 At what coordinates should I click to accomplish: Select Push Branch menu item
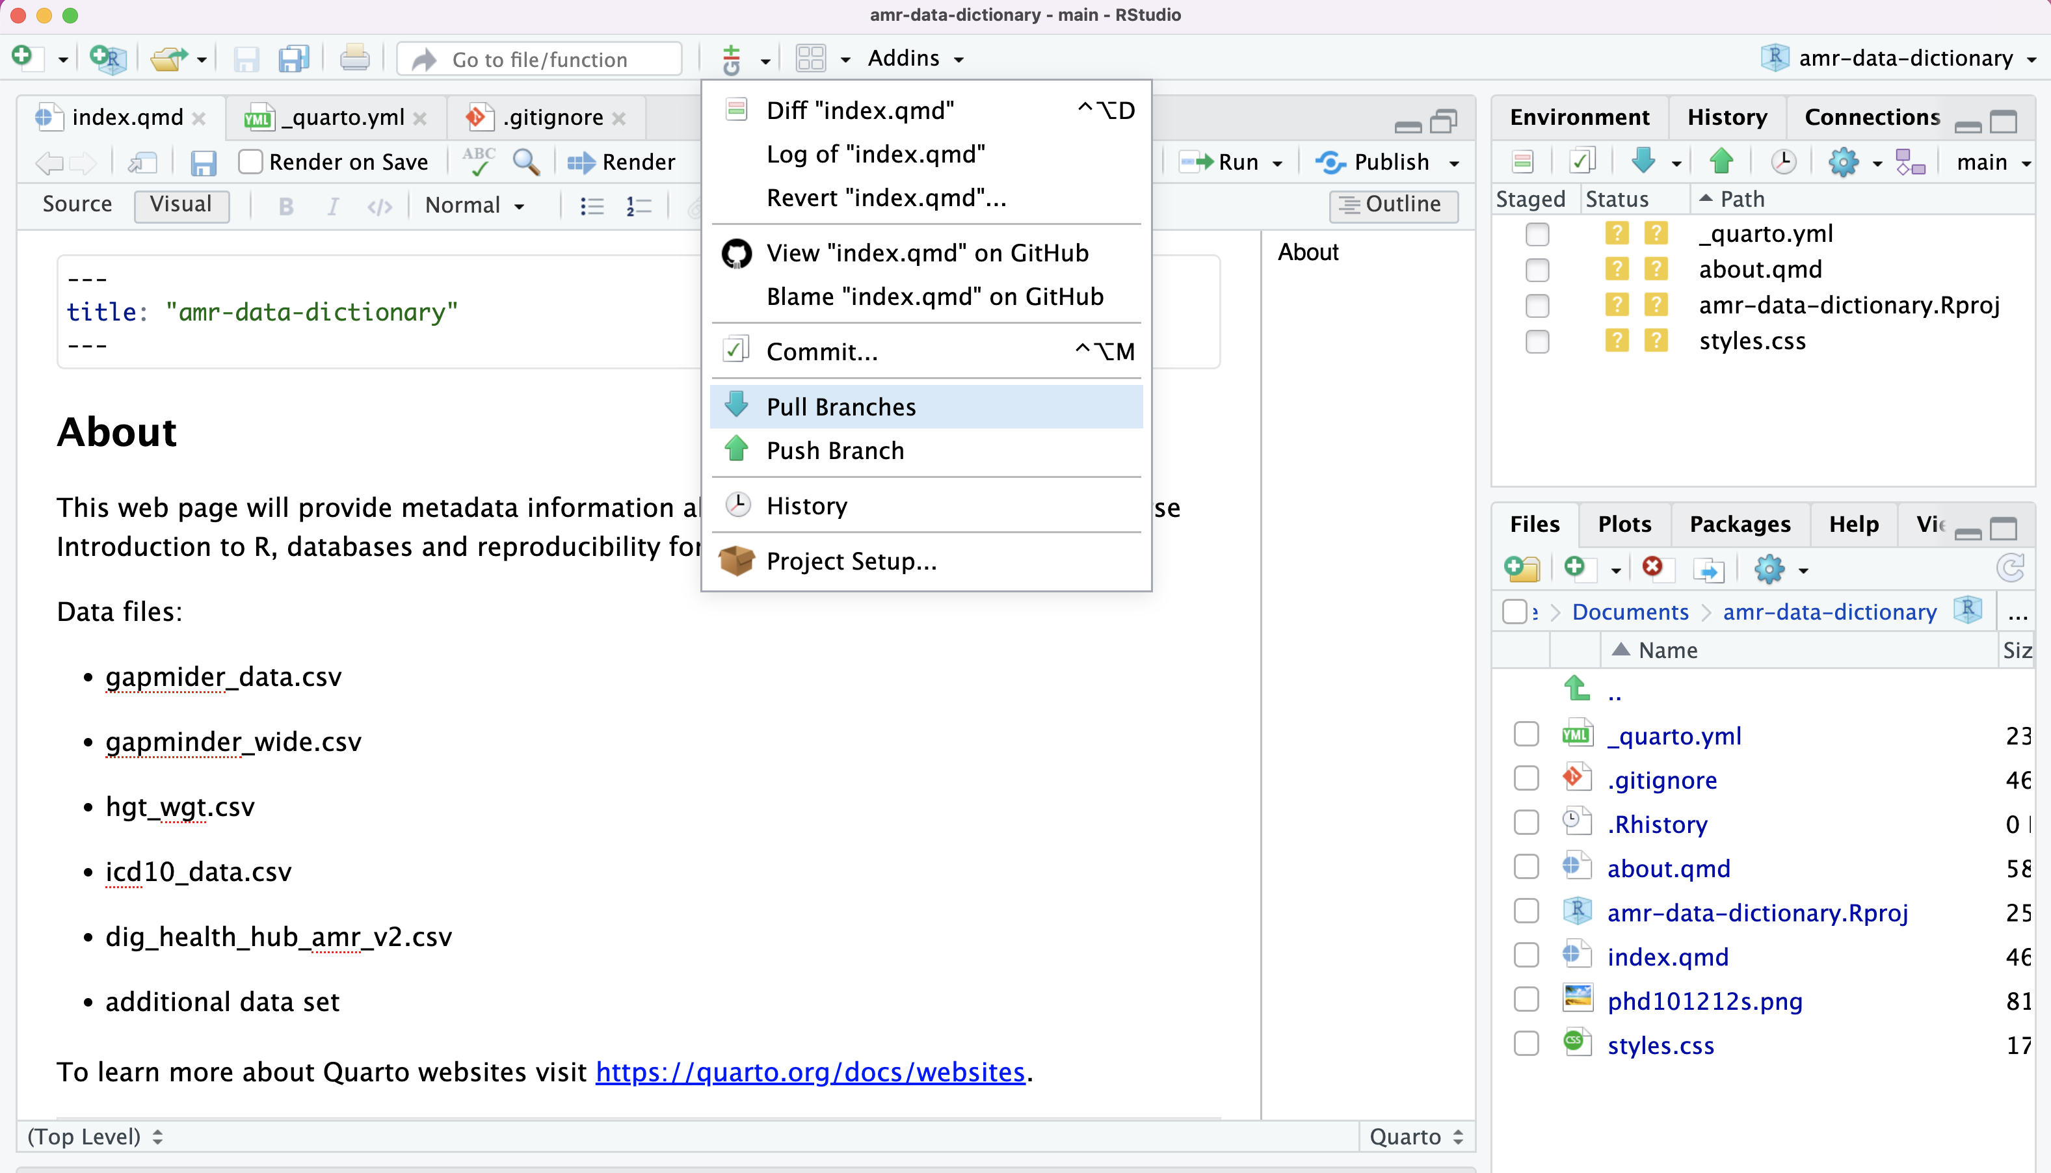pyautogui.click(x=927, y=451)
